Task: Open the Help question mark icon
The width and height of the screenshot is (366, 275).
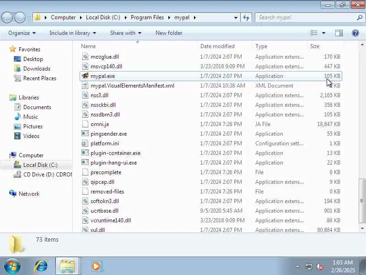Action: 355,33
